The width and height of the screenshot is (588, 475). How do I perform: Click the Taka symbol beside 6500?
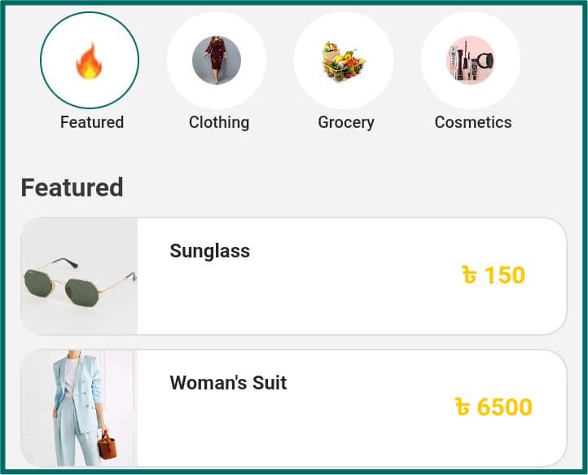tap(463, 407)
